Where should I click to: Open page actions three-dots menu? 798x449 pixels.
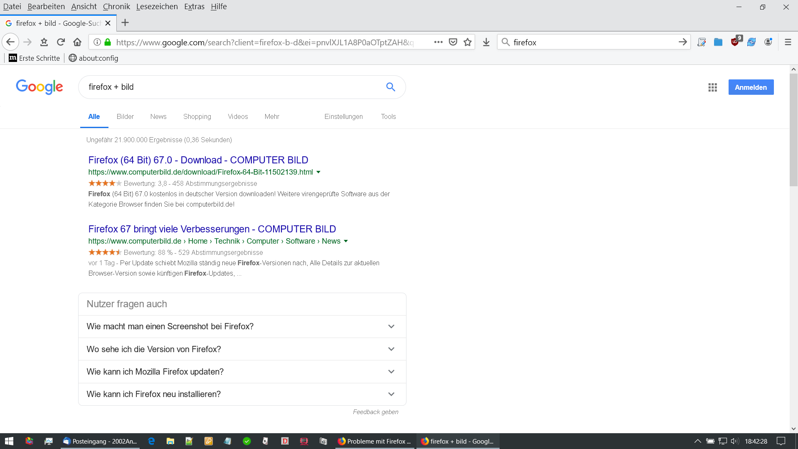(438, 42)
